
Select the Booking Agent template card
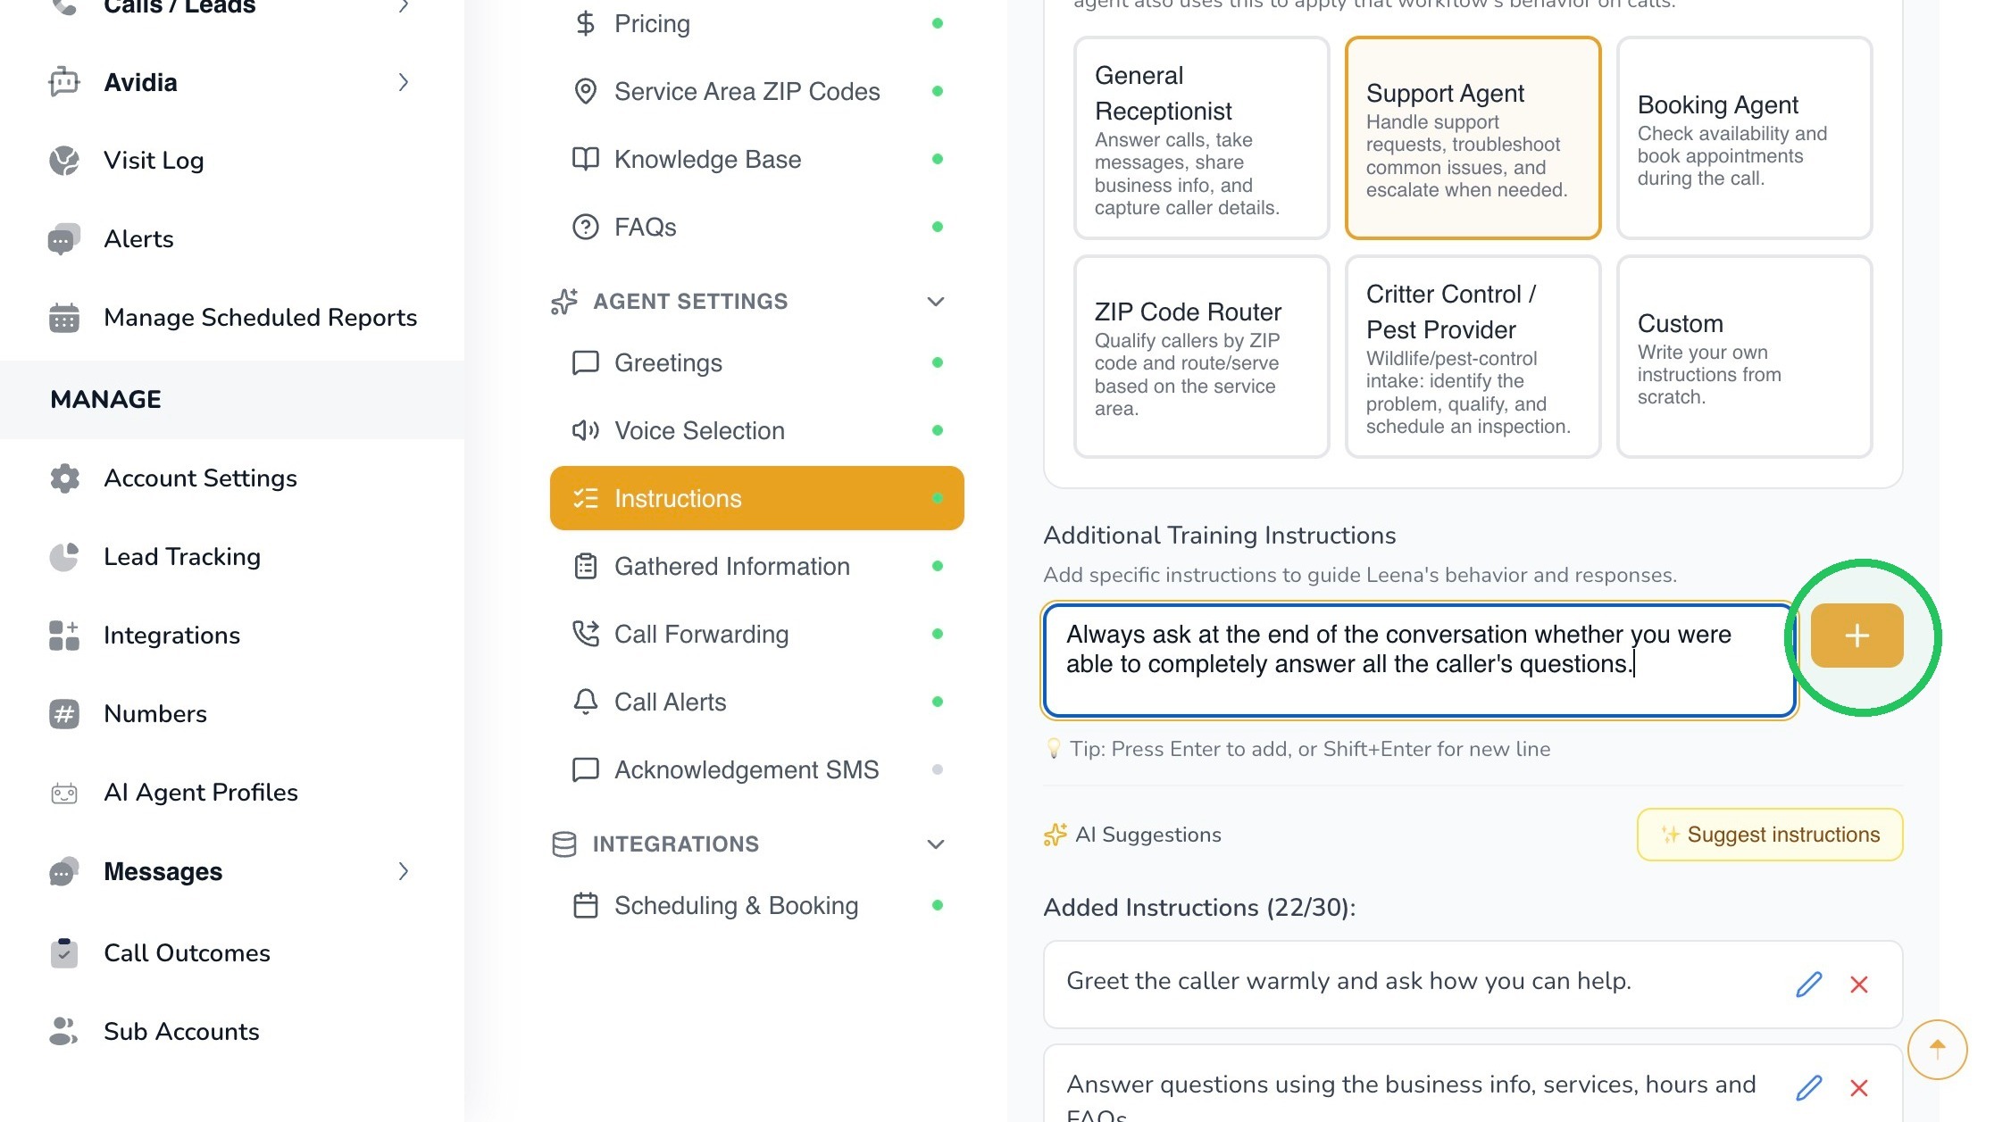pyautogui.click(x=1744, y=137)
